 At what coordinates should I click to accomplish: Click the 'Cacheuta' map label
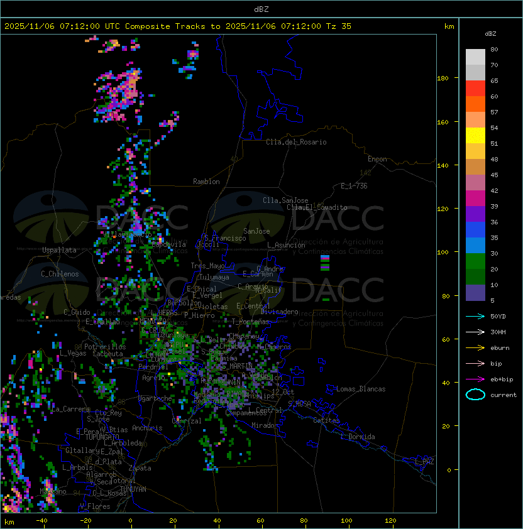click(107, 354)
